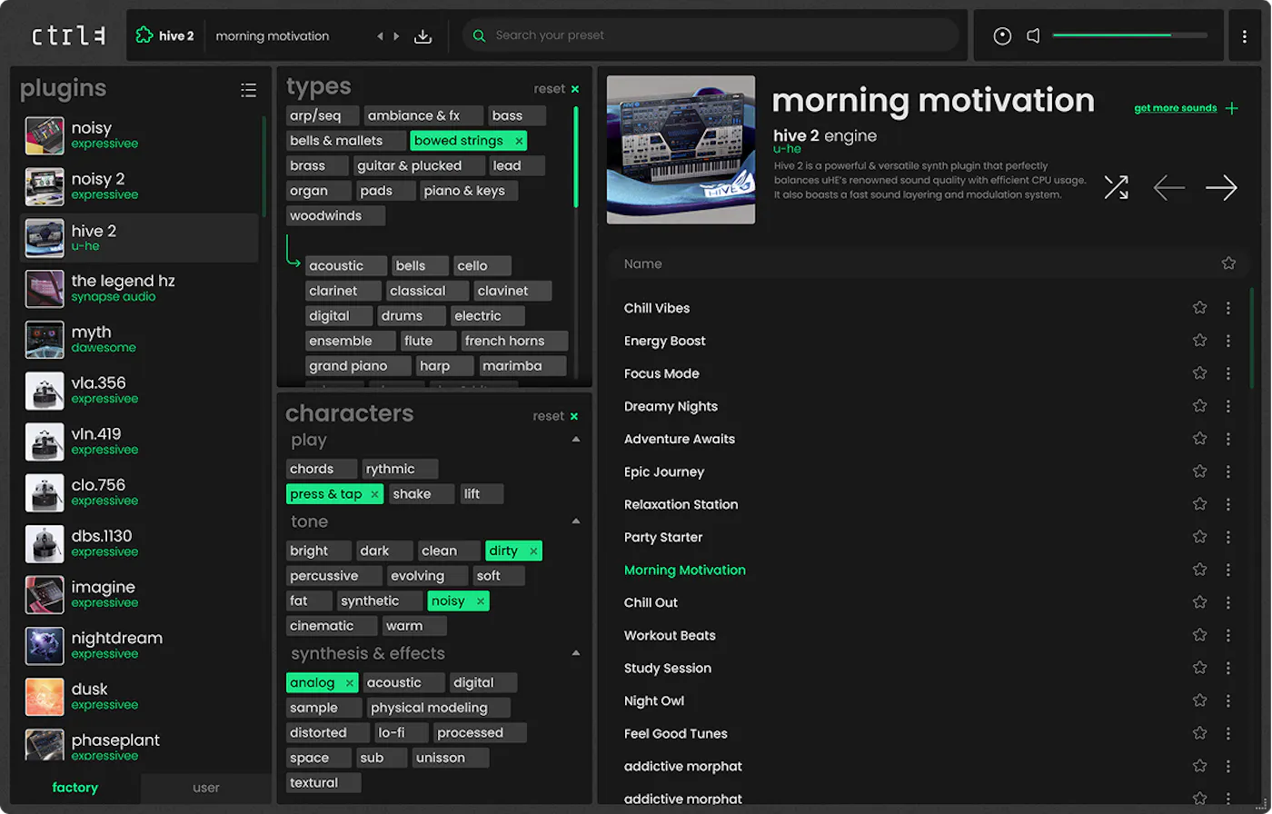Collapse the play characters section
Viewport: 1272px width, 814px height.
(575, 440)
